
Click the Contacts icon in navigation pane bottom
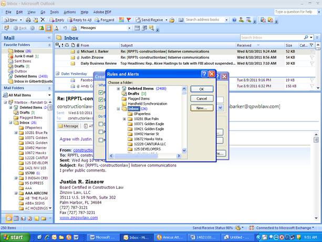click(23, 218)
